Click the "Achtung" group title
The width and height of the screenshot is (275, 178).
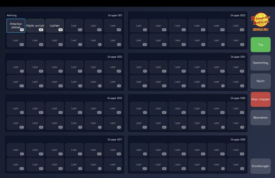(12, 15)
